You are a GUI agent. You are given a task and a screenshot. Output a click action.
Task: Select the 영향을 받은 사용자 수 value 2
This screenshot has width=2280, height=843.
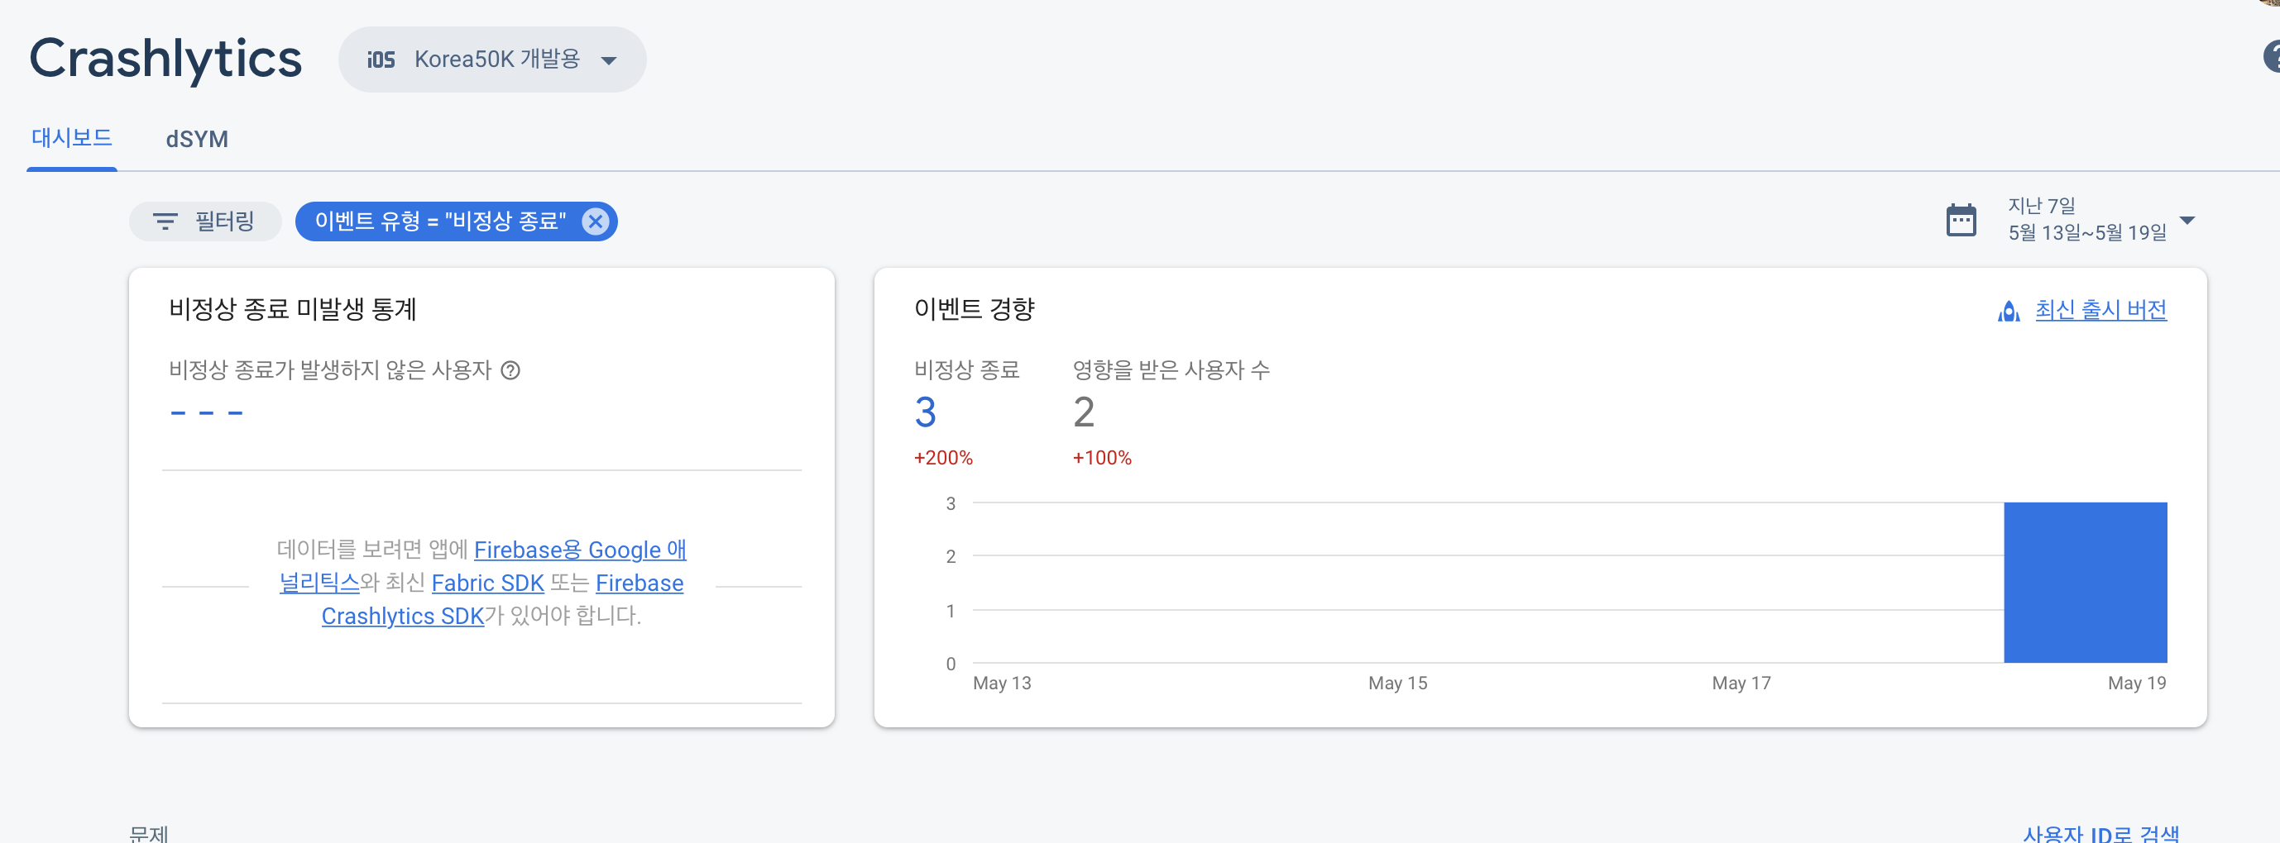tap(1084, 412)
